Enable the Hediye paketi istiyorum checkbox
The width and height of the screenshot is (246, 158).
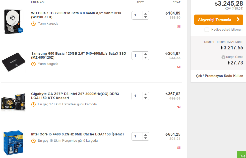point(207,30)
